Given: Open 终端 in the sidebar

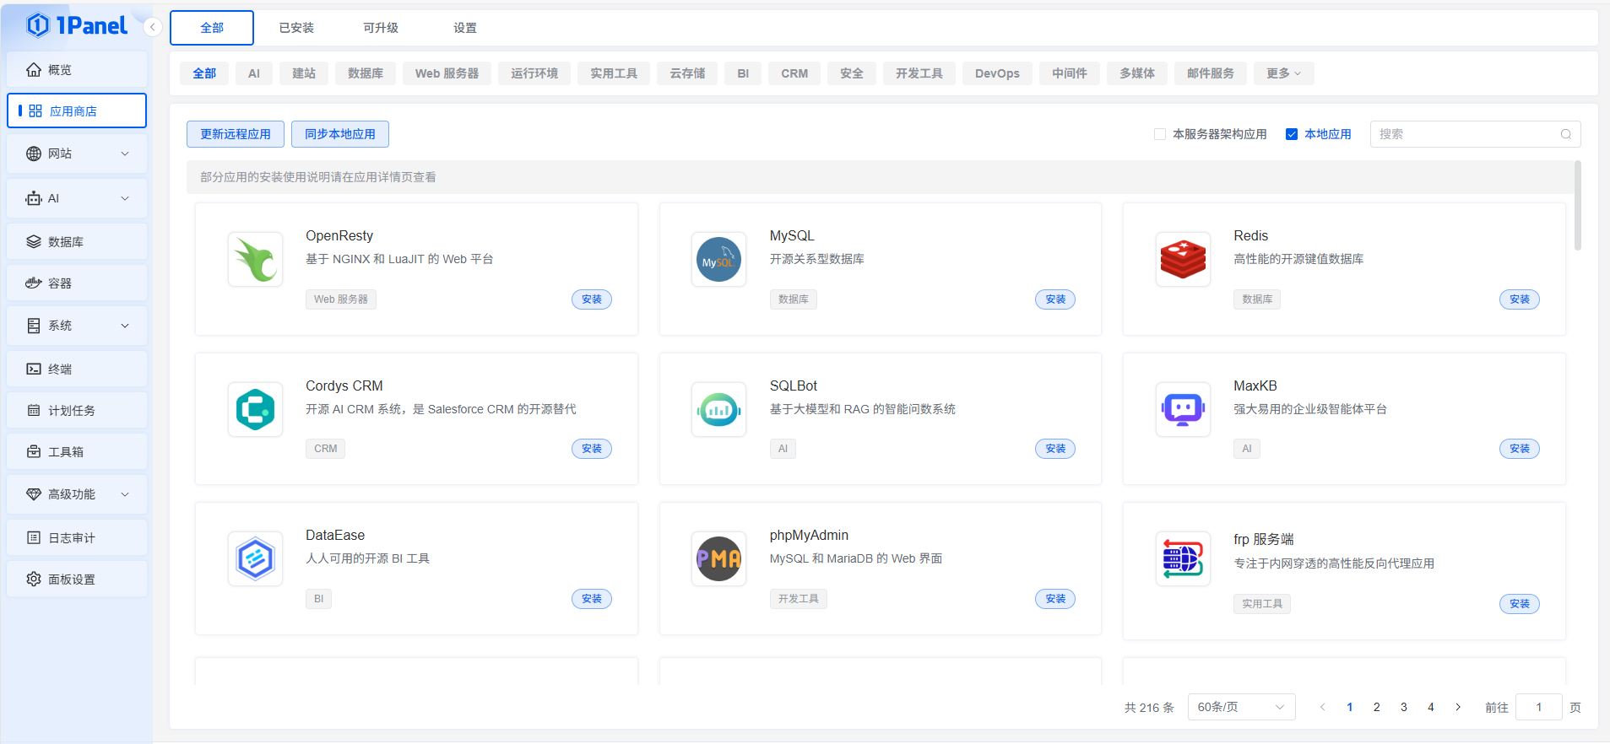Looking at the screenshot, I should [77, 369].
